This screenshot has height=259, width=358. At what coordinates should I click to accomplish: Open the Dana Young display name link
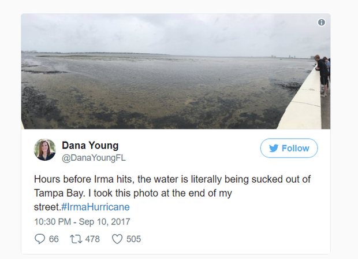[90, 146]
